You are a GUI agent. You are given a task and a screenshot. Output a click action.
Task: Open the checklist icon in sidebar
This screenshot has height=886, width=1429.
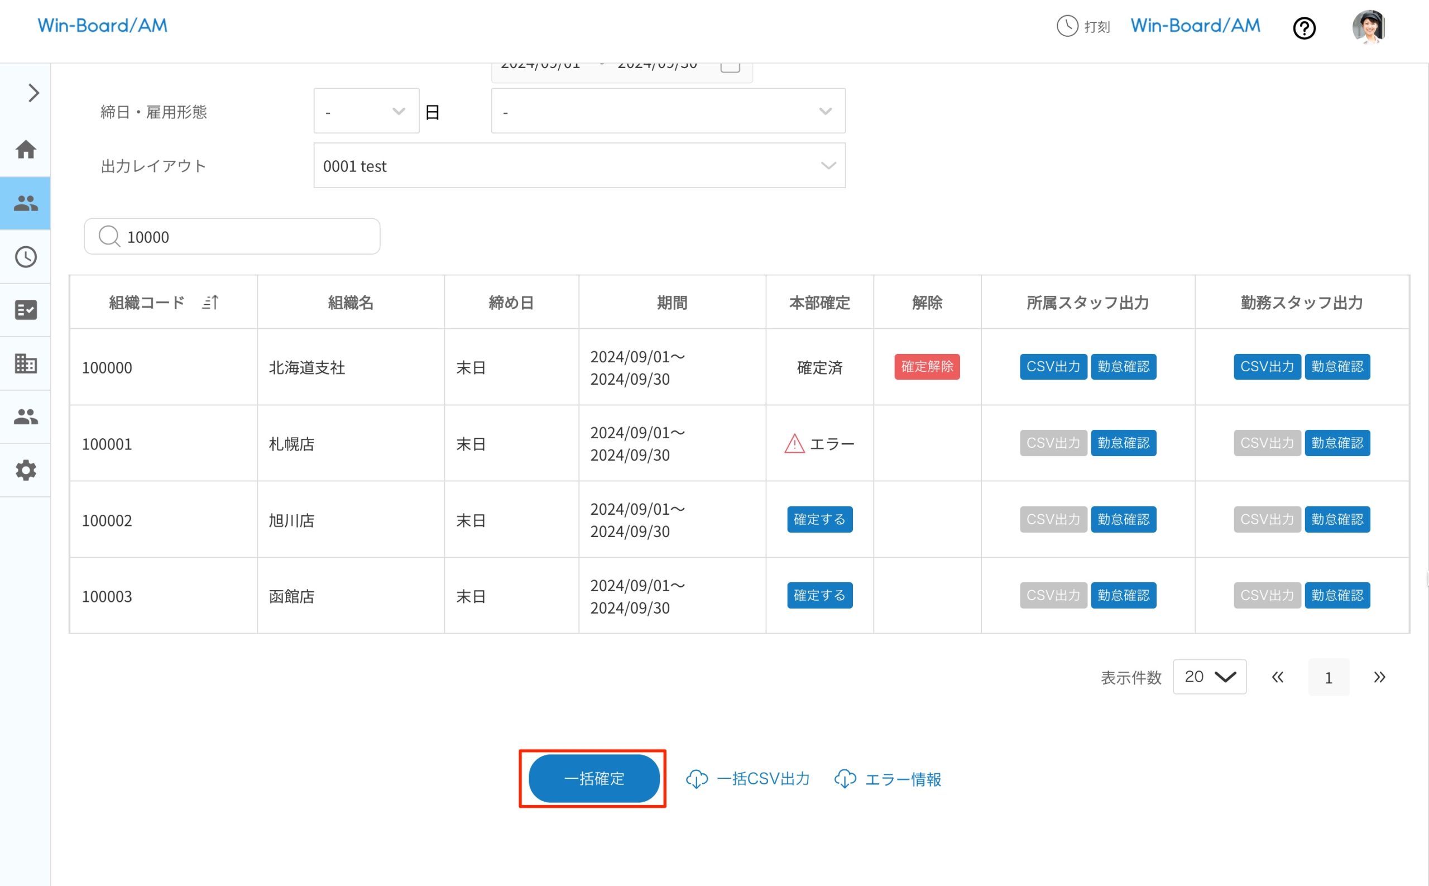click(26, 310)
